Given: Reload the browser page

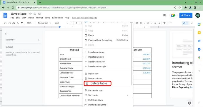Looking at the screenshot, I should (13, 8).
